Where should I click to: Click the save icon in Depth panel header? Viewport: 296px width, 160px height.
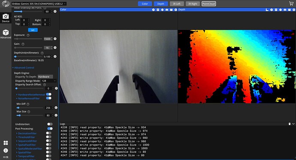tap(290, 9)
